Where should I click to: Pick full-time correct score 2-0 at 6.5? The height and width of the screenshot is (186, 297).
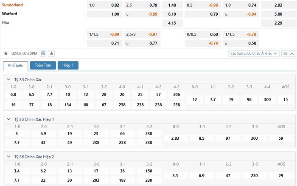[x=31, y=94]
